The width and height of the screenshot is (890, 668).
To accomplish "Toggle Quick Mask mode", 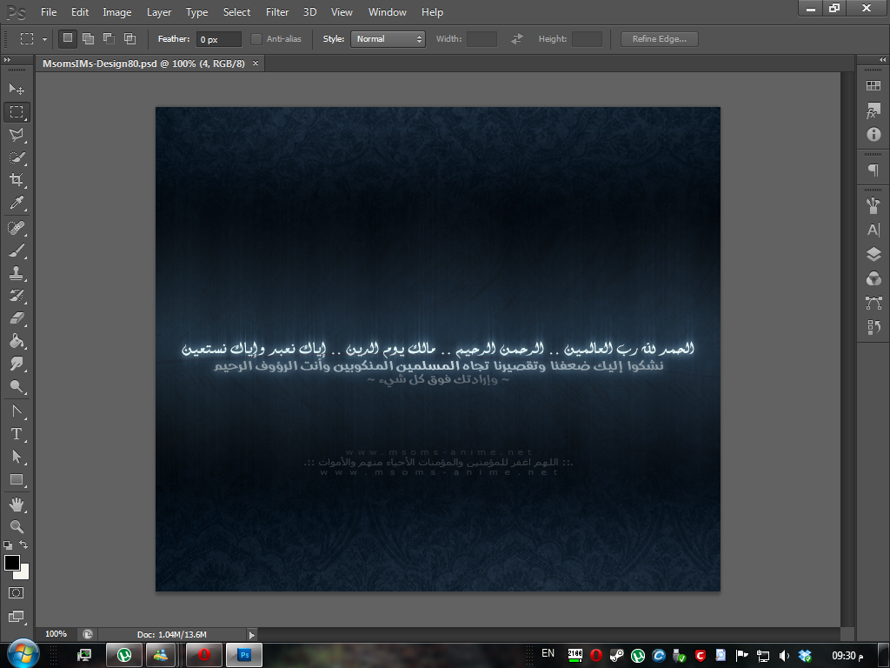I will (x=17, y=592).
